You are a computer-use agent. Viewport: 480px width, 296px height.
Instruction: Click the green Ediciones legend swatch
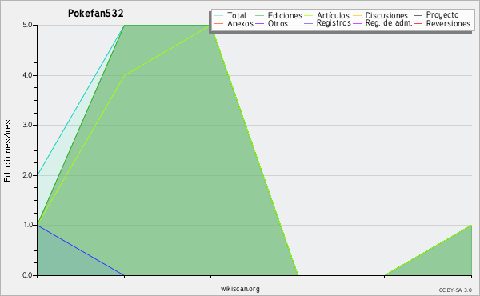[259, 16]
